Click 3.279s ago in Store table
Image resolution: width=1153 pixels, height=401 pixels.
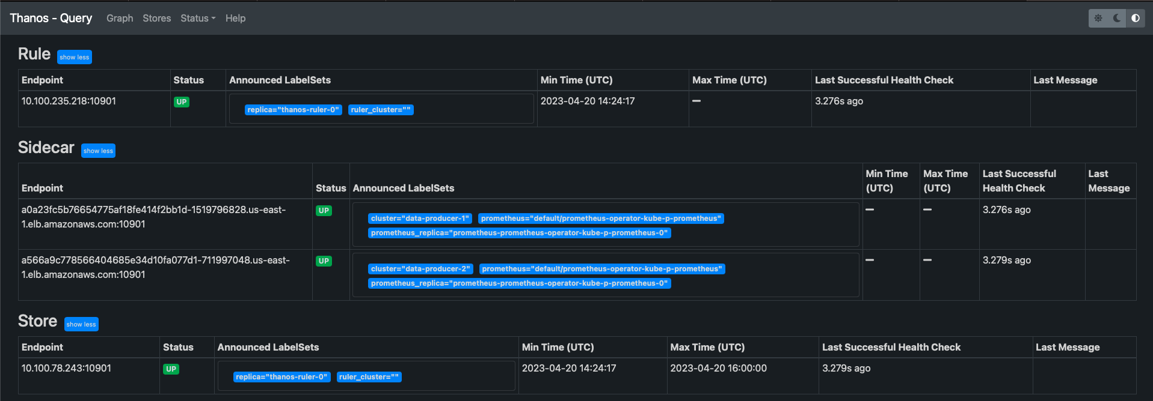[x=846, y=368]
